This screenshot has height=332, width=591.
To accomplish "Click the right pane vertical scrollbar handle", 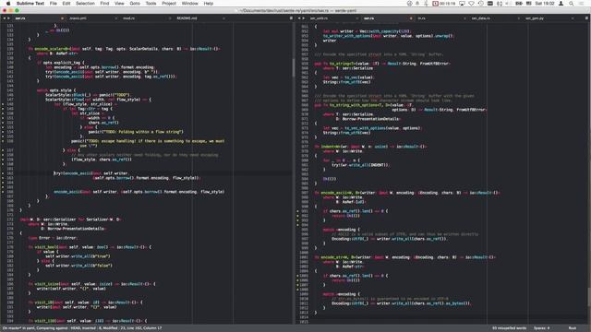I will pyautogui.click(x=589, y=297).
